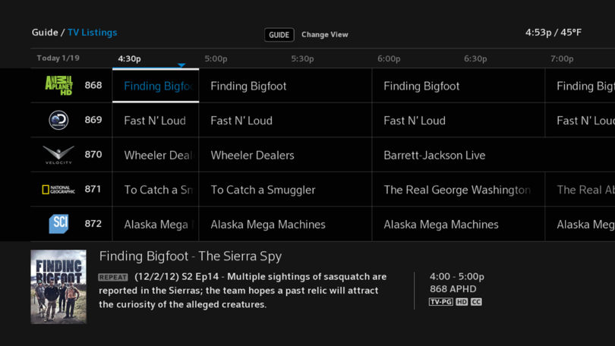This screenshot has height=346, width=615.
Task: Select Fast N' Loud at 7:00p
Action: point(580,121)
